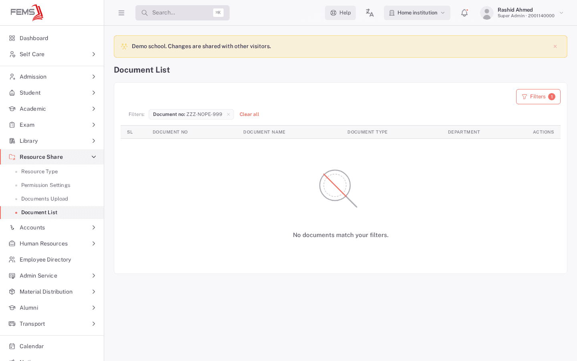Open the Filters button
Screen dimensions: 577x361
(538, 97)
